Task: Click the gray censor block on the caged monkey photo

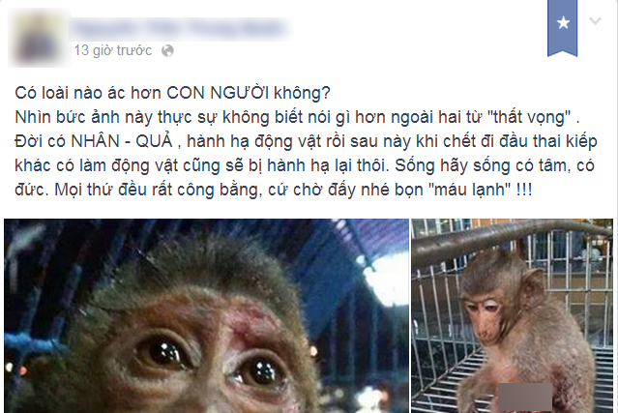Action: pyautogui.click(x=525, y=398)
